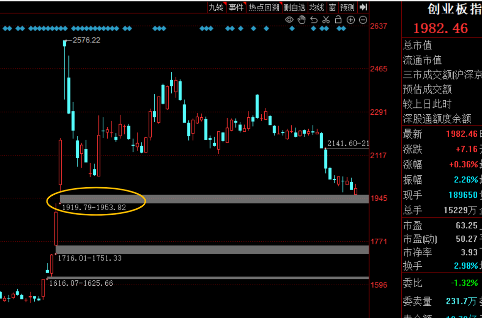Expand the 事件 events option
Screen dimensions: 482x318
click(x=236, y=7)
